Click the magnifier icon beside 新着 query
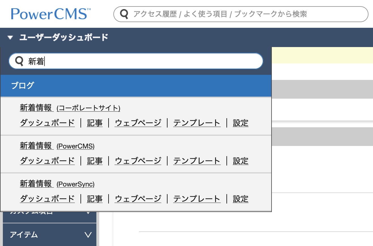 [x=19, y=61]
